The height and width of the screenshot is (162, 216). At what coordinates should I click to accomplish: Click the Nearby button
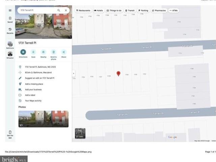pos(44,54)
